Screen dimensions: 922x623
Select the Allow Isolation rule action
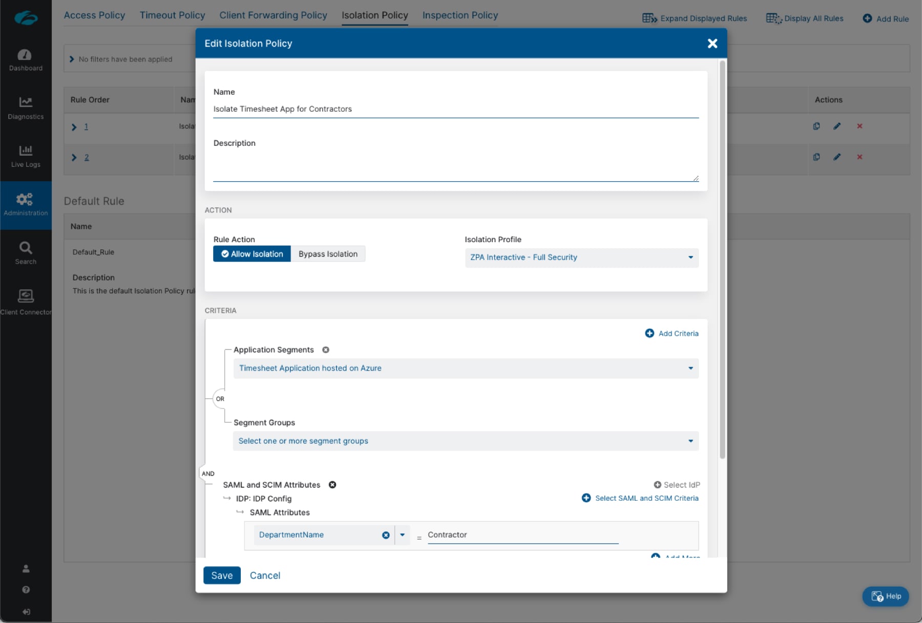[252, 254]
